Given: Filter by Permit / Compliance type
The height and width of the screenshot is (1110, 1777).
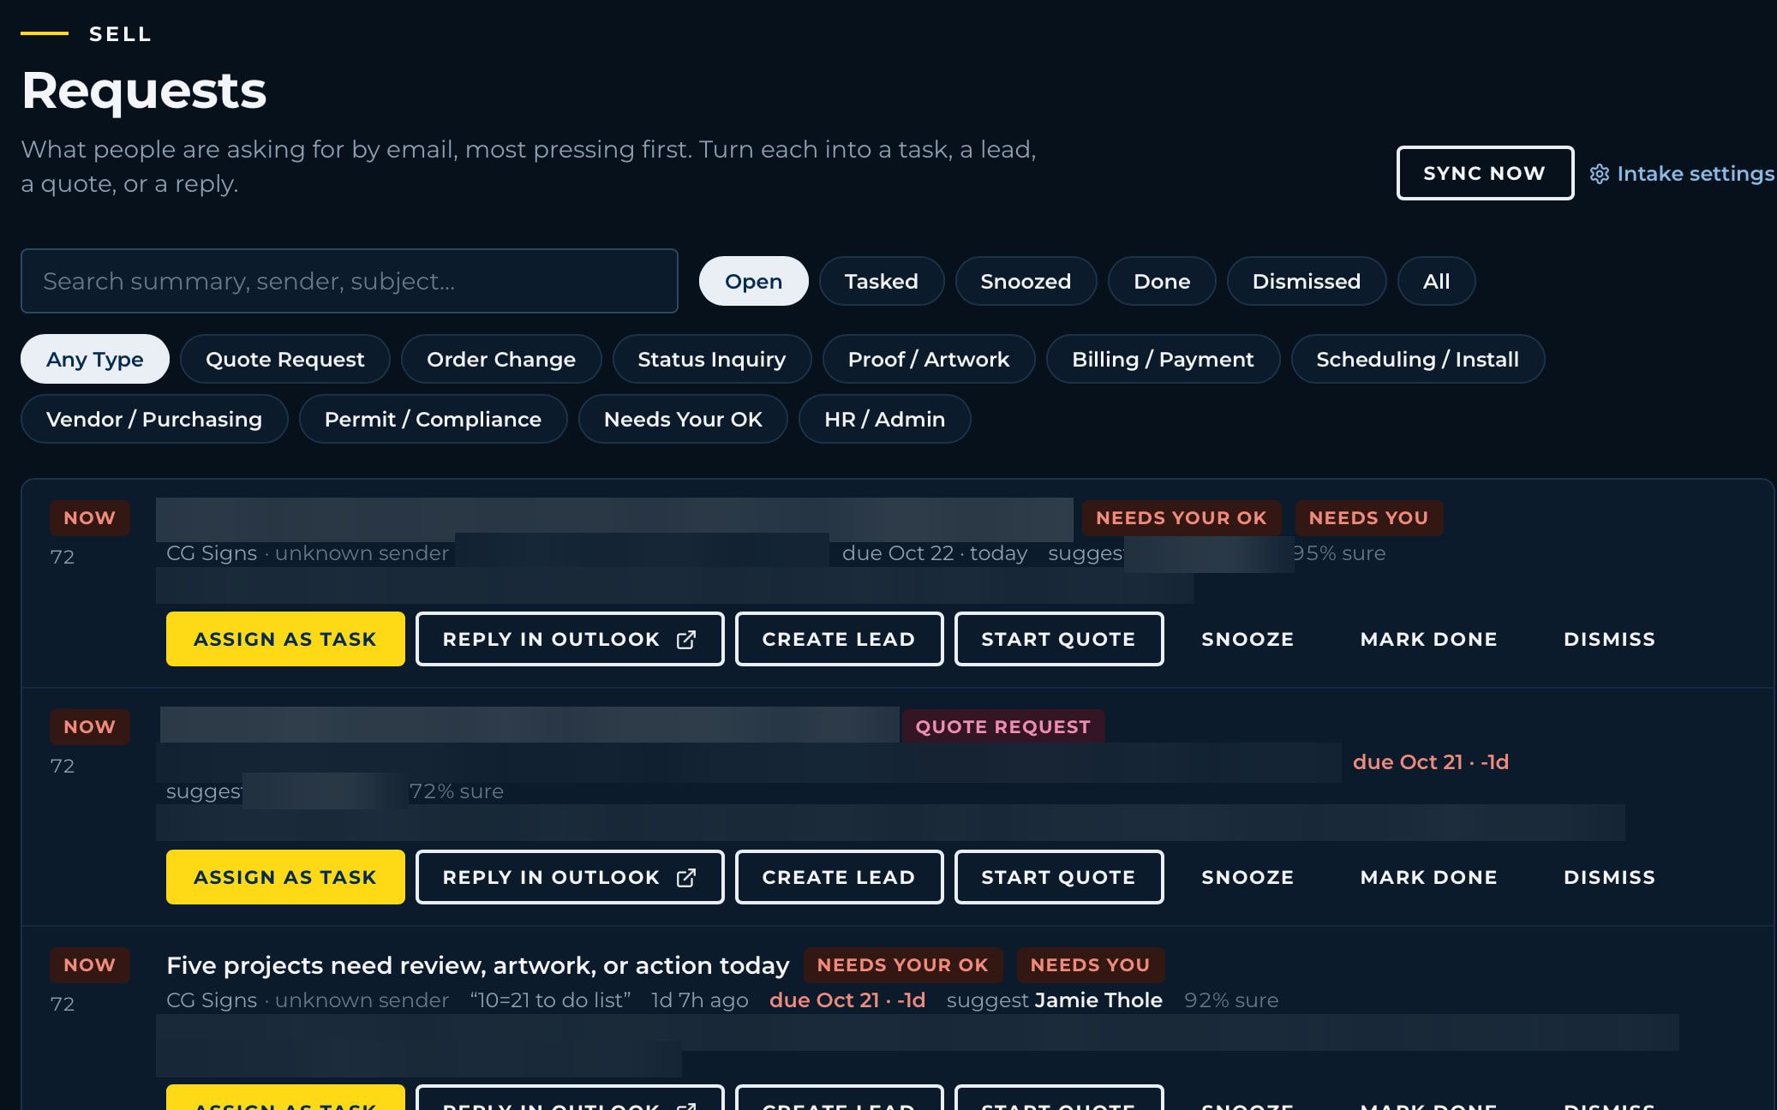Looking at the screenshot, I should point(433,419).
